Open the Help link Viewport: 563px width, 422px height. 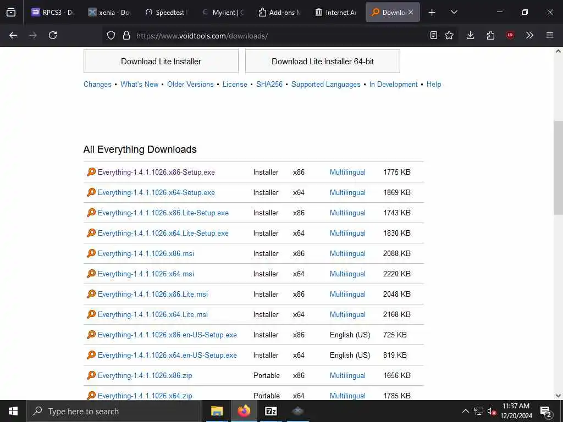[x=434, y=84]
